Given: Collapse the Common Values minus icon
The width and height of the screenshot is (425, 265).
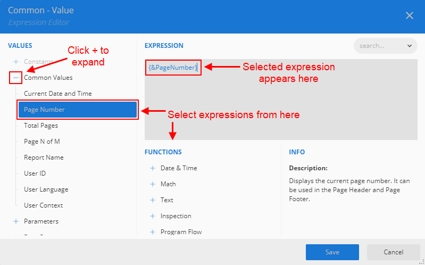Looking at the screenshot, I should tap(16, 78).
